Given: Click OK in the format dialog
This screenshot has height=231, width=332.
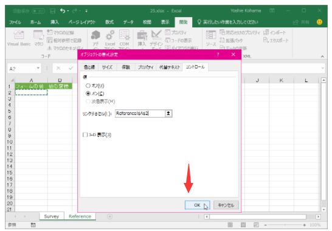Looking at the screenshot, I should tap(197, 205).
